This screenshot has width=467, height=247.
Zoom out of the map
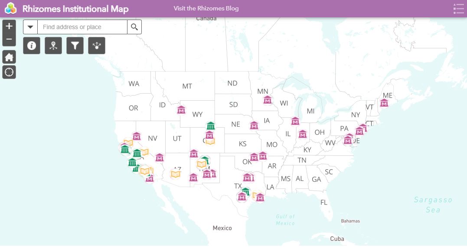(x=9, y=40)
